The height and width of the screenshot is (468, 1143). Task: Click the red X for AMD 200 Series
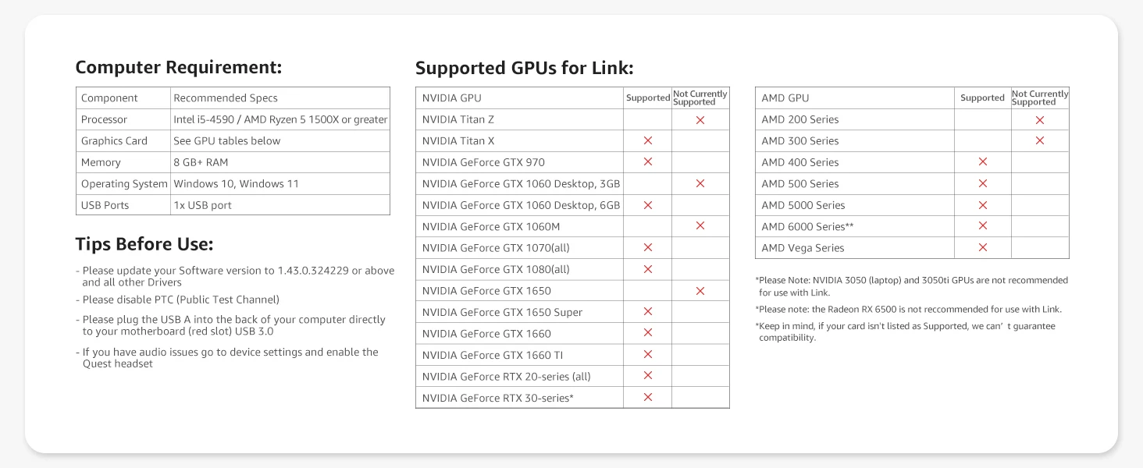point(1040,120)
